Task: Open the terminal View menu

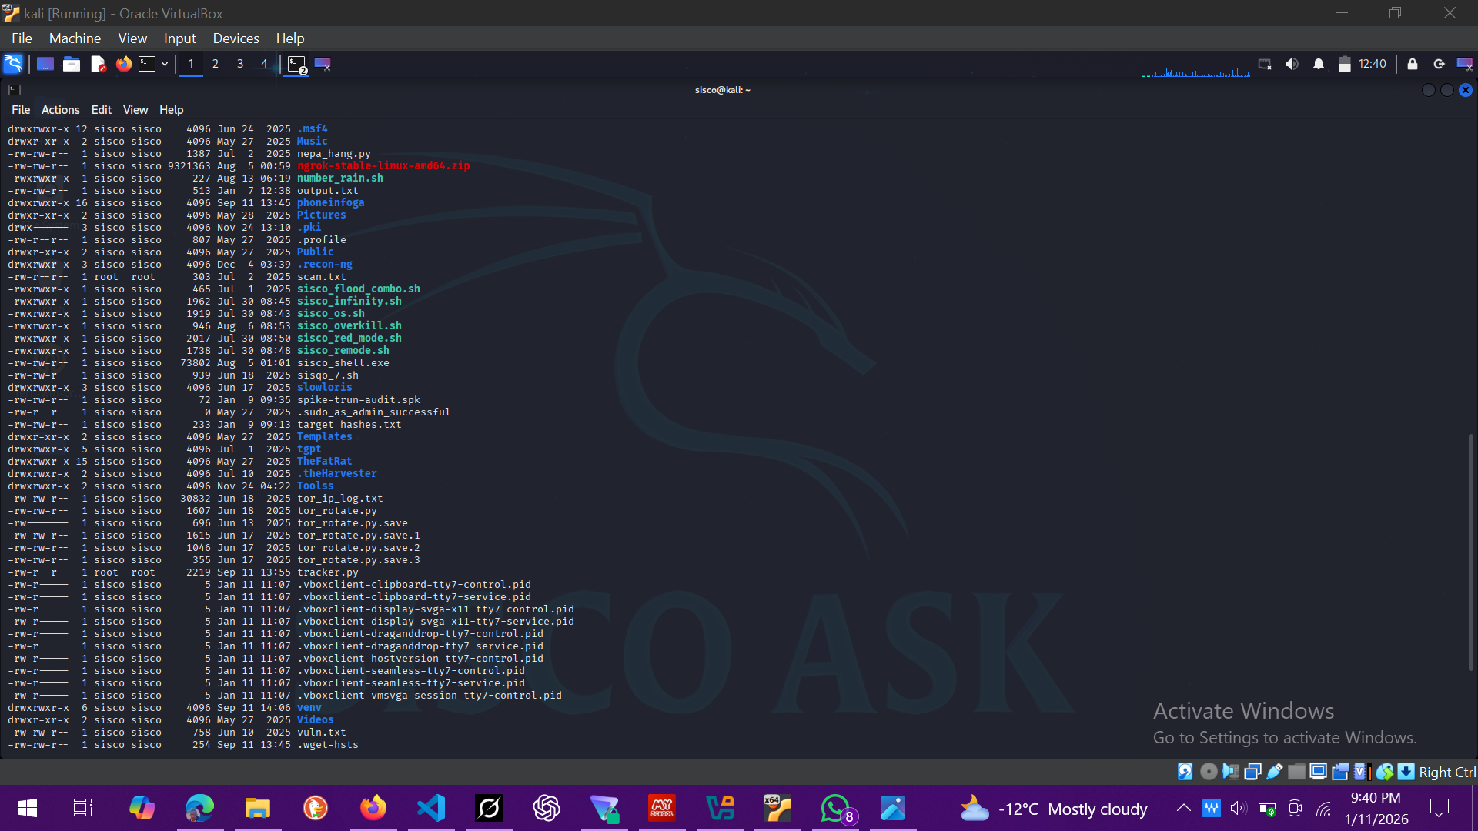Action: (135, 110)
